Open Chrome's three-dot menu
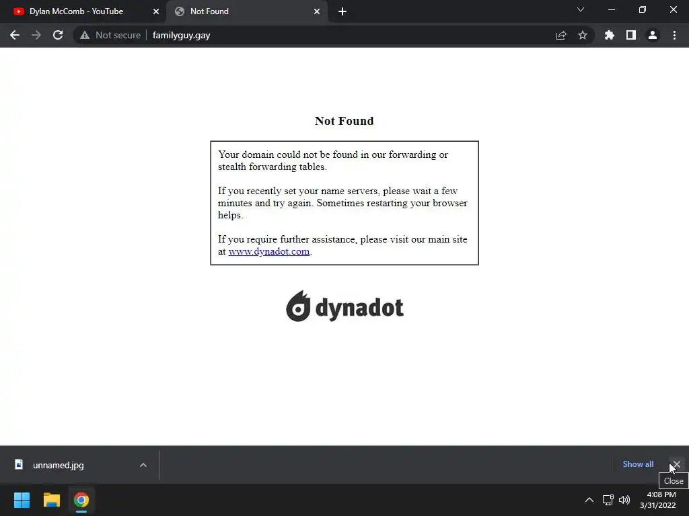 674,35
